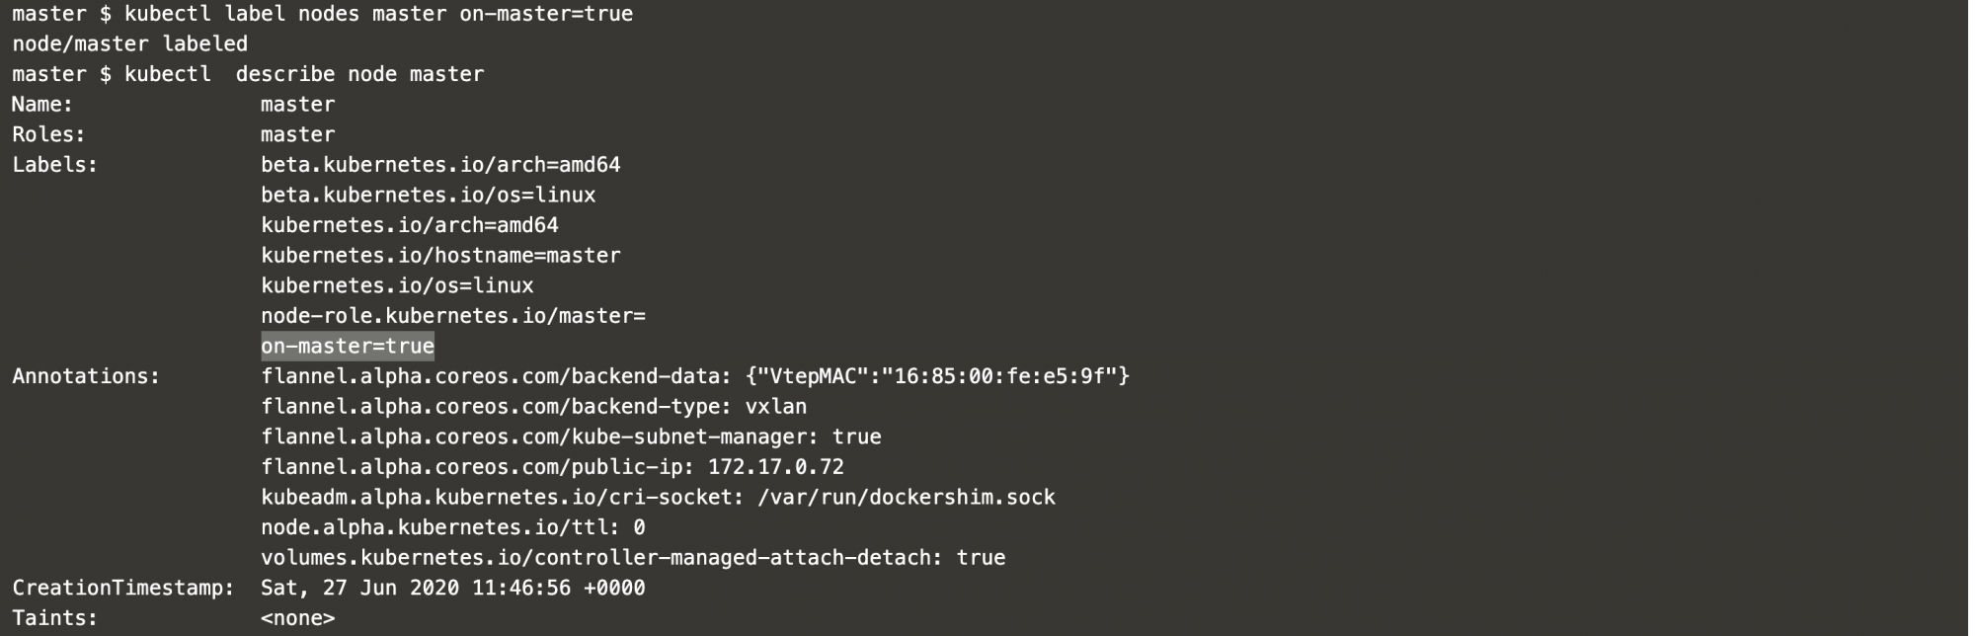Click the highlighted on-master=true label
The width and height of the screenshot is (1975, 636).
[348, 347]
